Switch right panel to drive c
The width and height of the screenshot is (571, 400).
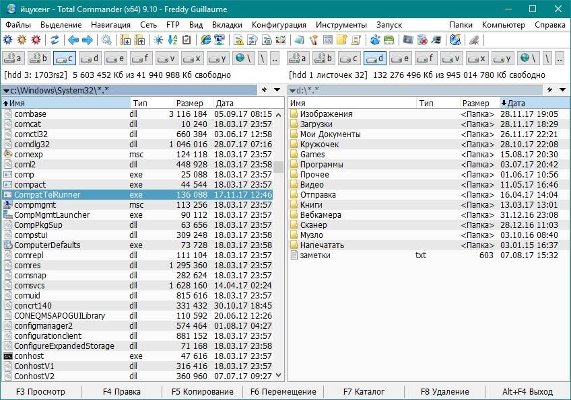coord(349,58)
